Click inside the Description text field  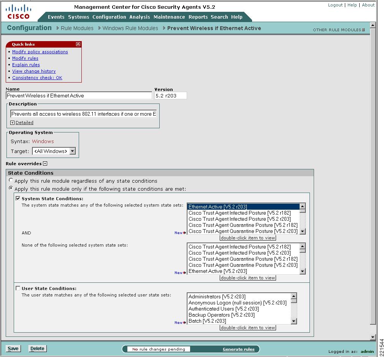[x=84, y=114]
